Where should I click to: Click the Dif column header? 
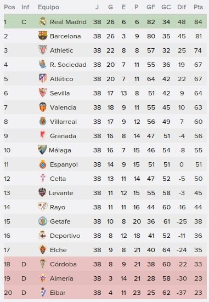[182, 7]
